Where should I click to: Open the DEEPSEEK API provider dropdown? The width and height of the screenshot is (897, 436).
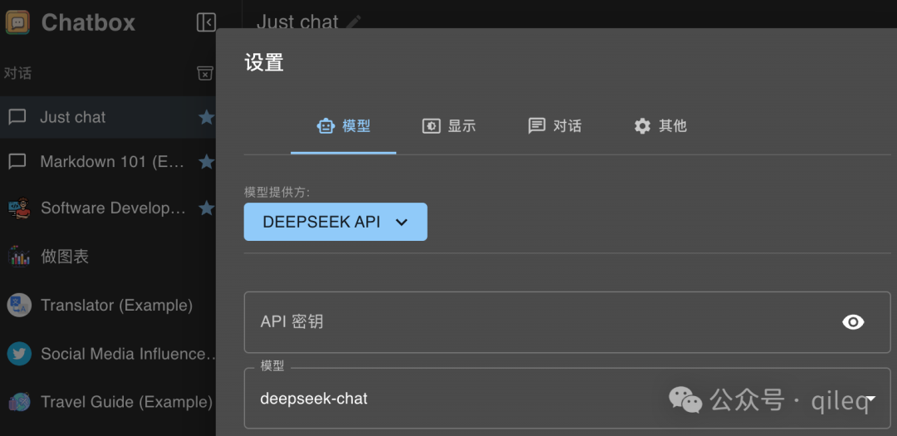click(336, 222)
